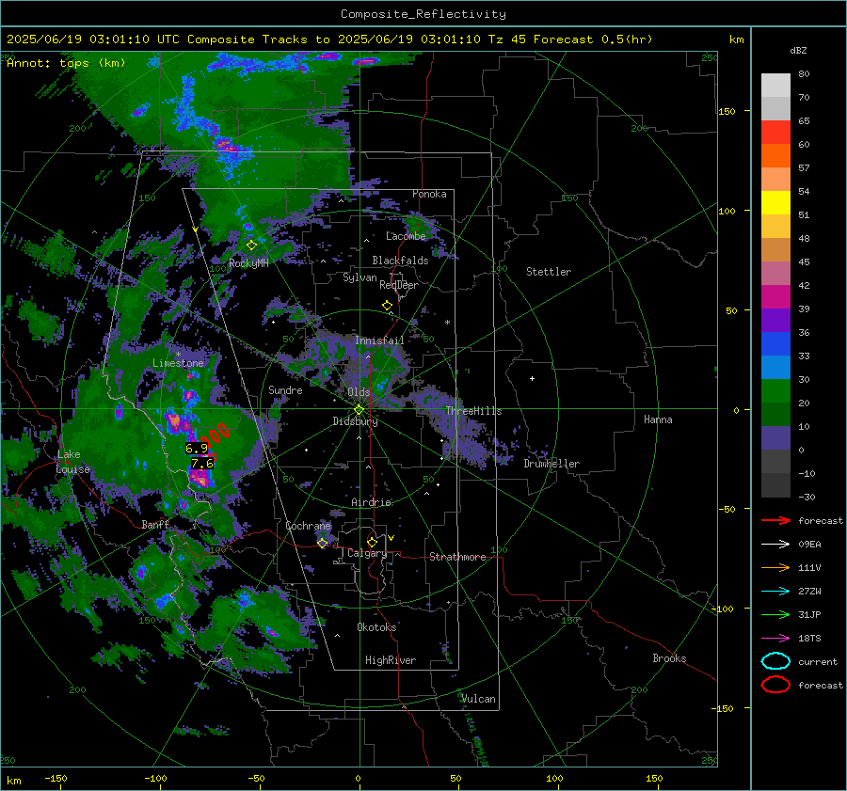This screenshot has height=791, width=847.
Task: Click the 7.6 storm top label
Action: coord(202,464)
